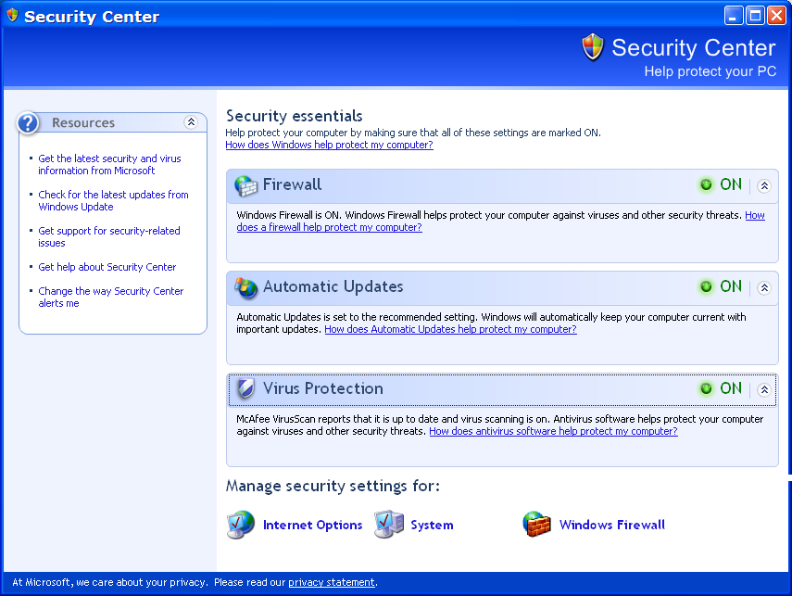Screen dimensions: 792x596
Task: Open Internet Options via its globe icon
Action: click(241, 525)
